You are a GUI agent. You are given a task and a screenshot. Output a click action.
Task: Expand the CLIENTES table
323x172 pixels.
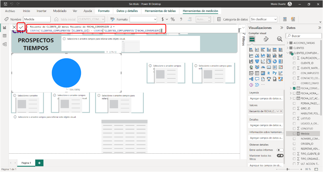point(288,48)
